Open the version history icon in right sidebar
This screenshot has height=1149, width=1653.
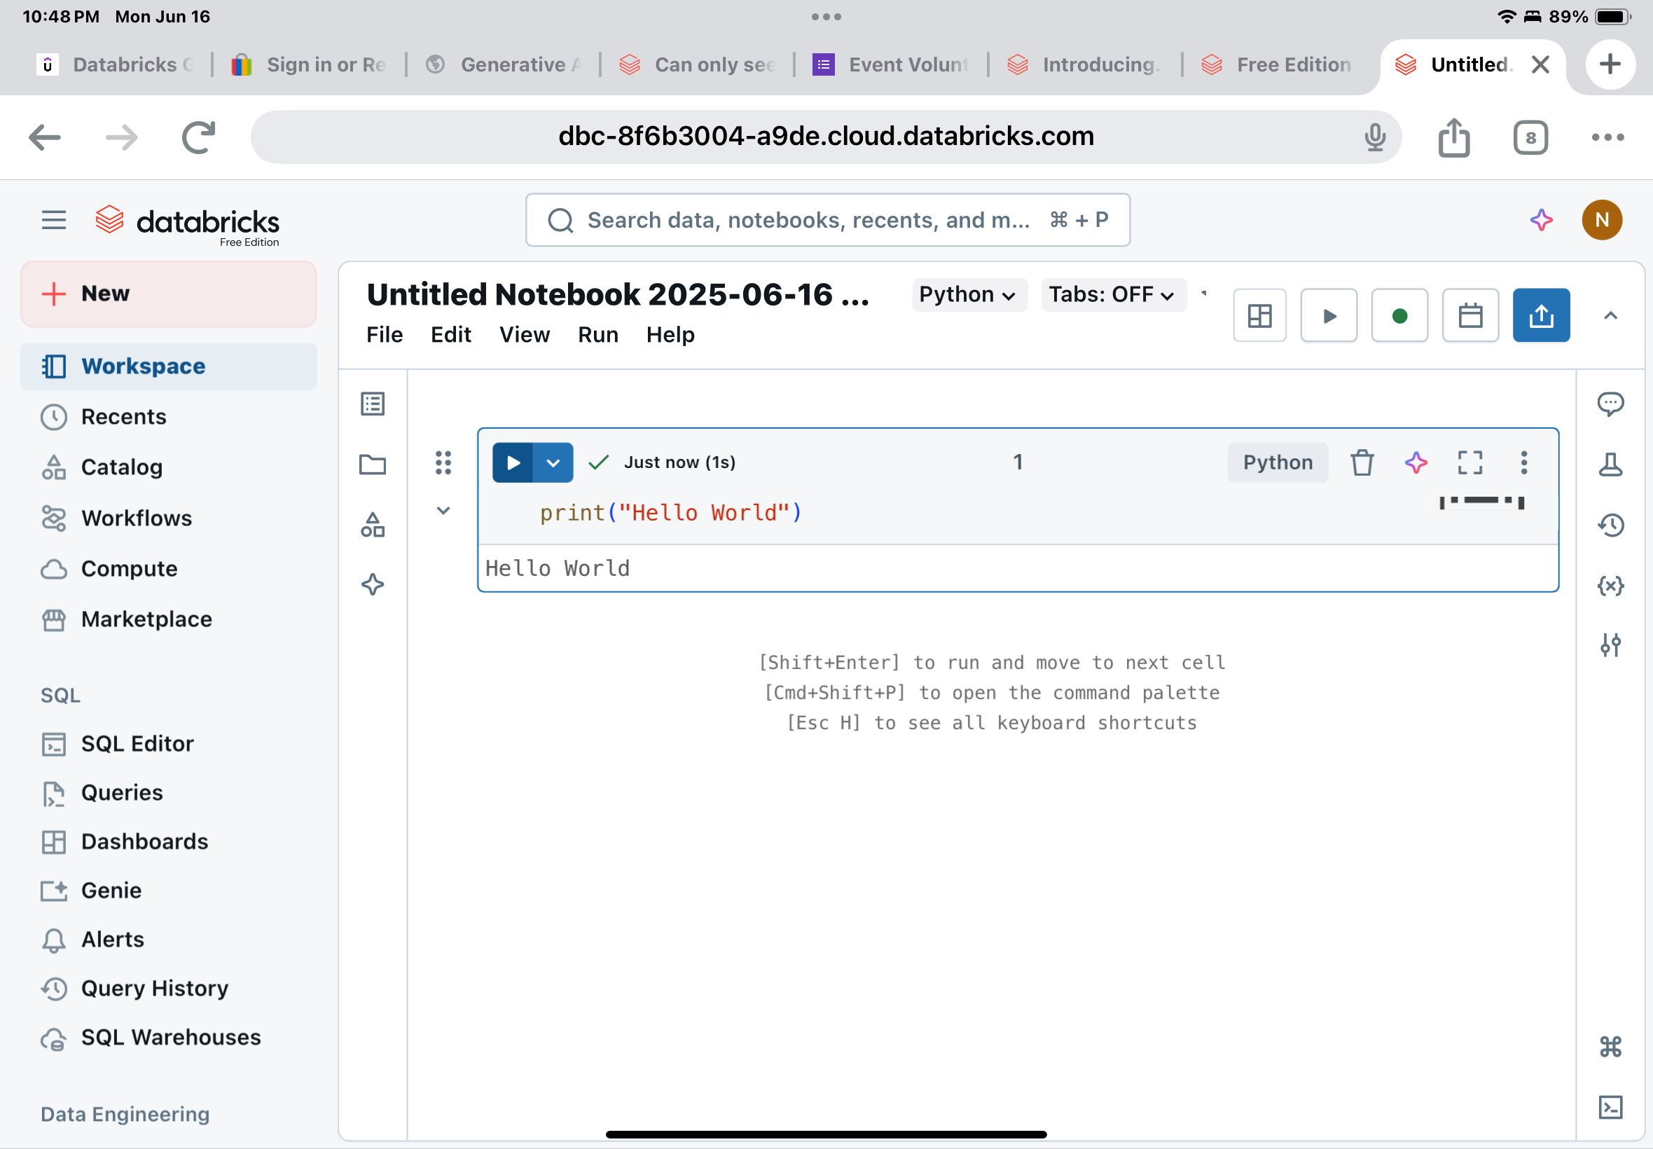pyautogui.click(x=1610, y=525)
